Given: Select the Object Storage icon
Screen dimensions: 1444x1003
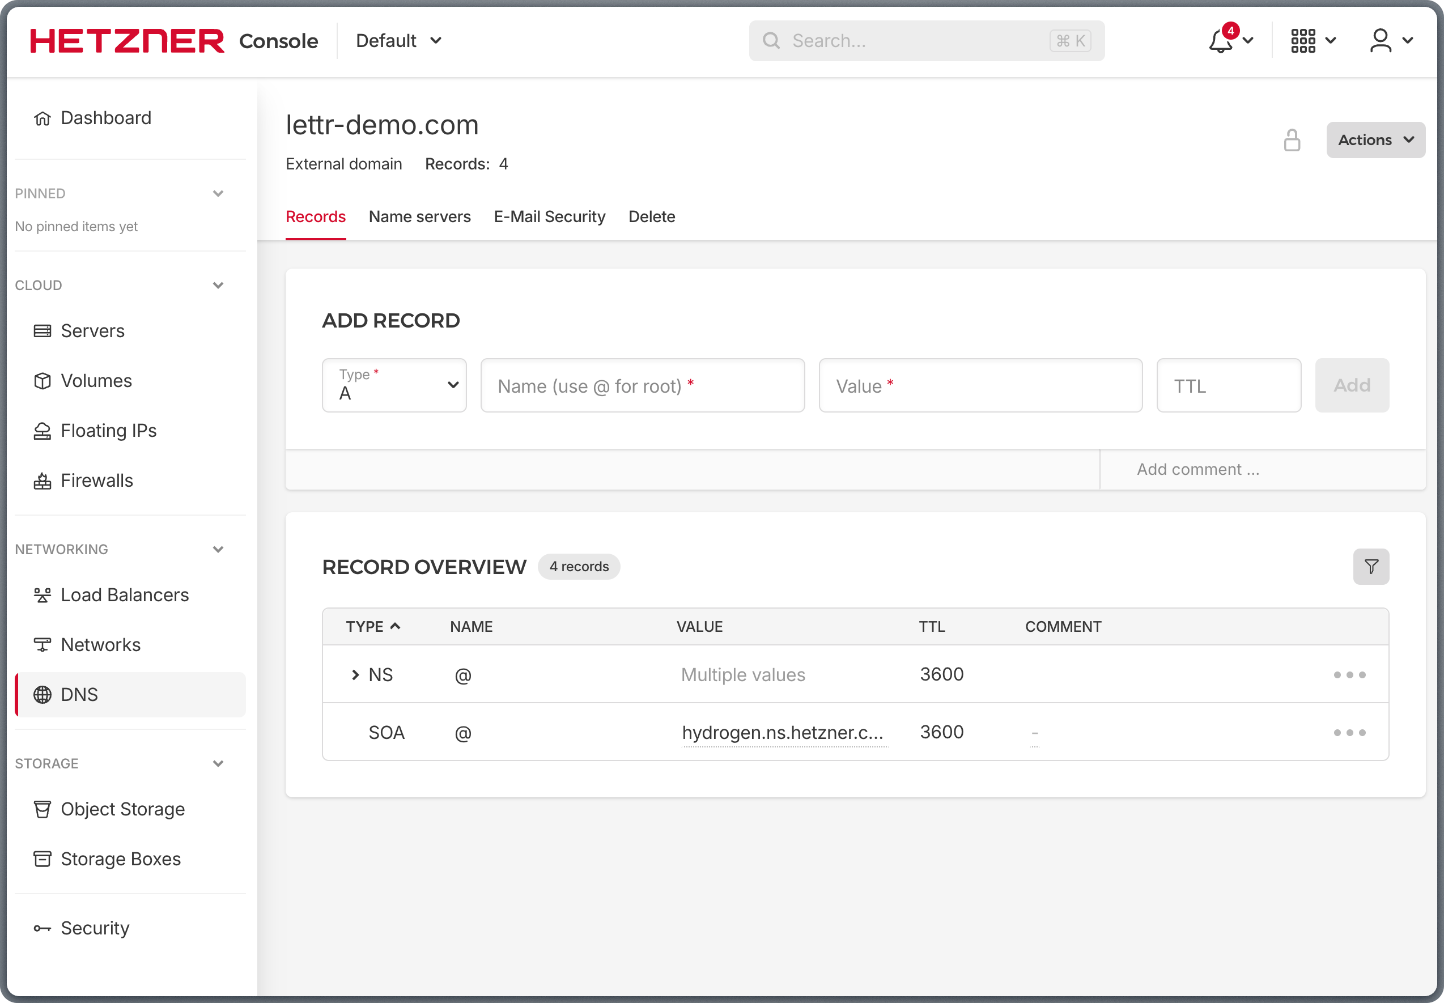Looking at the screenshot, I should (41, 809).
